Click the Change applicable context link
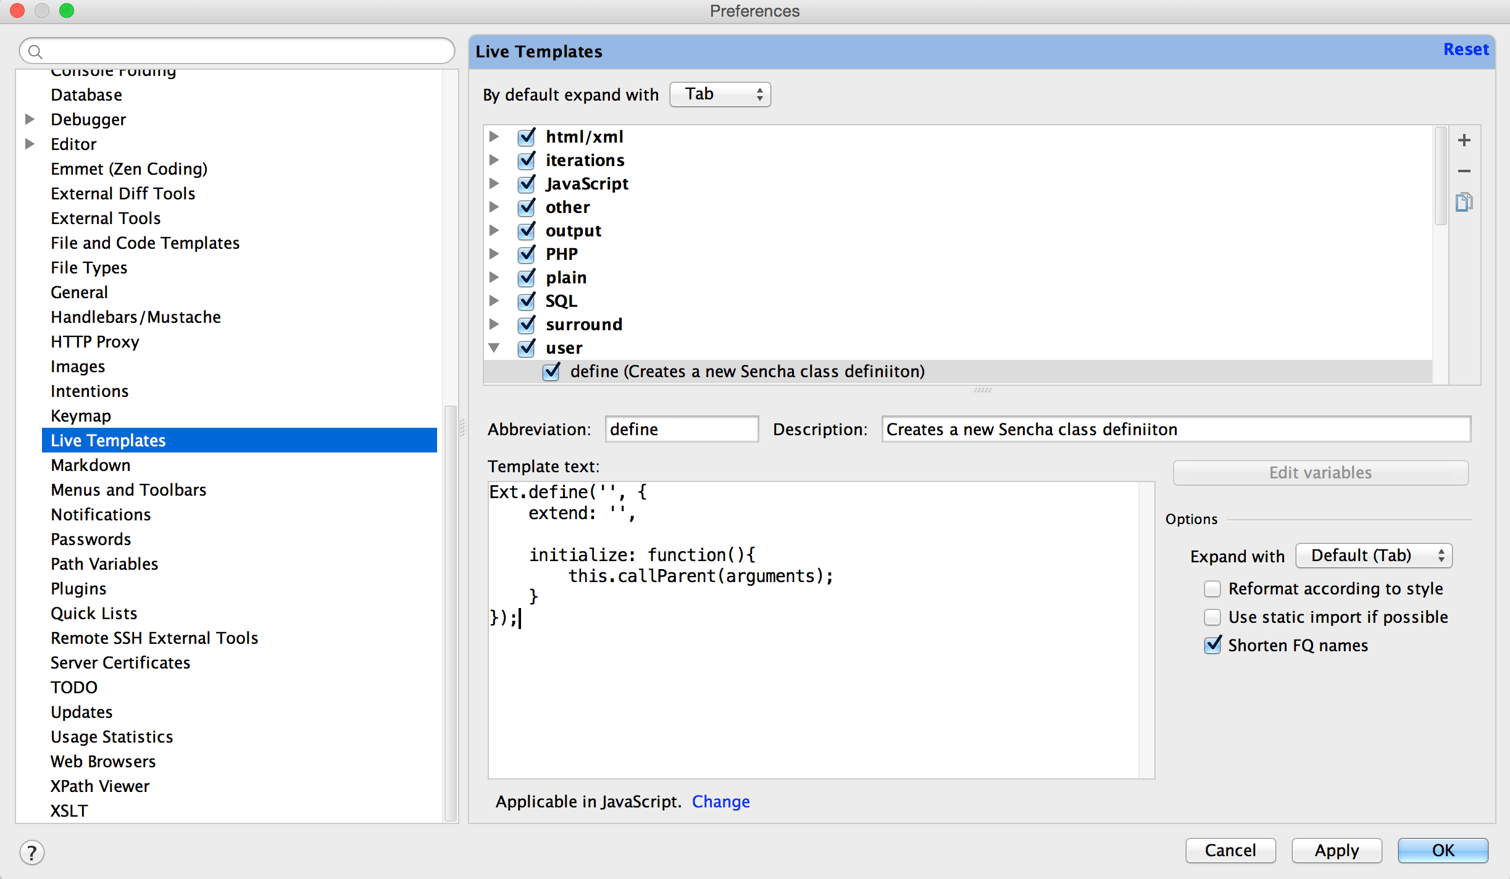The height and width of the screenshot is (879, 1510). click(x=721, y=802)
